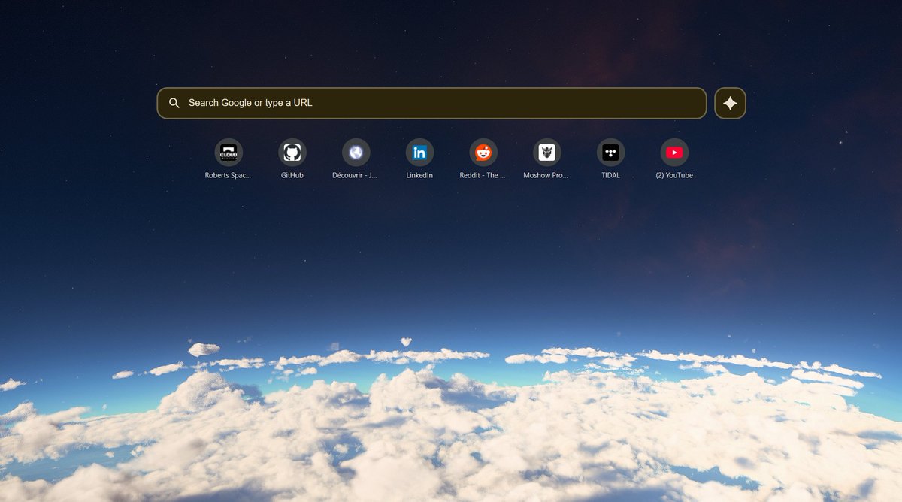
Task: Click the GitHub label text
Action: pos(292,175)
